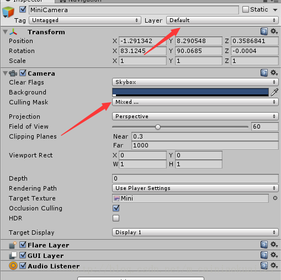Image resolution: width=281 pixels, height=280 pixels.
Task: Click the MiniCamera game object cube icon
Action: [x=8, y=12]
